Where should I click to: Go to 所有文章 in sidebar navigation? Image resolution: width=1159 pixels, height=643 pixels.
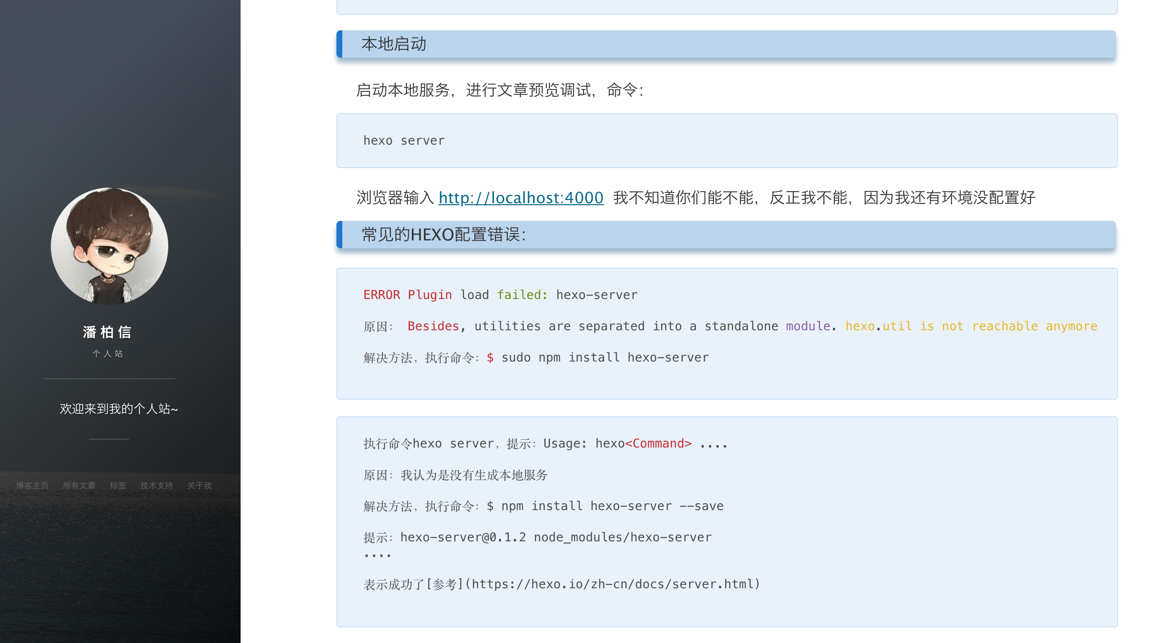pyautogui.click(x=79, y=485)
